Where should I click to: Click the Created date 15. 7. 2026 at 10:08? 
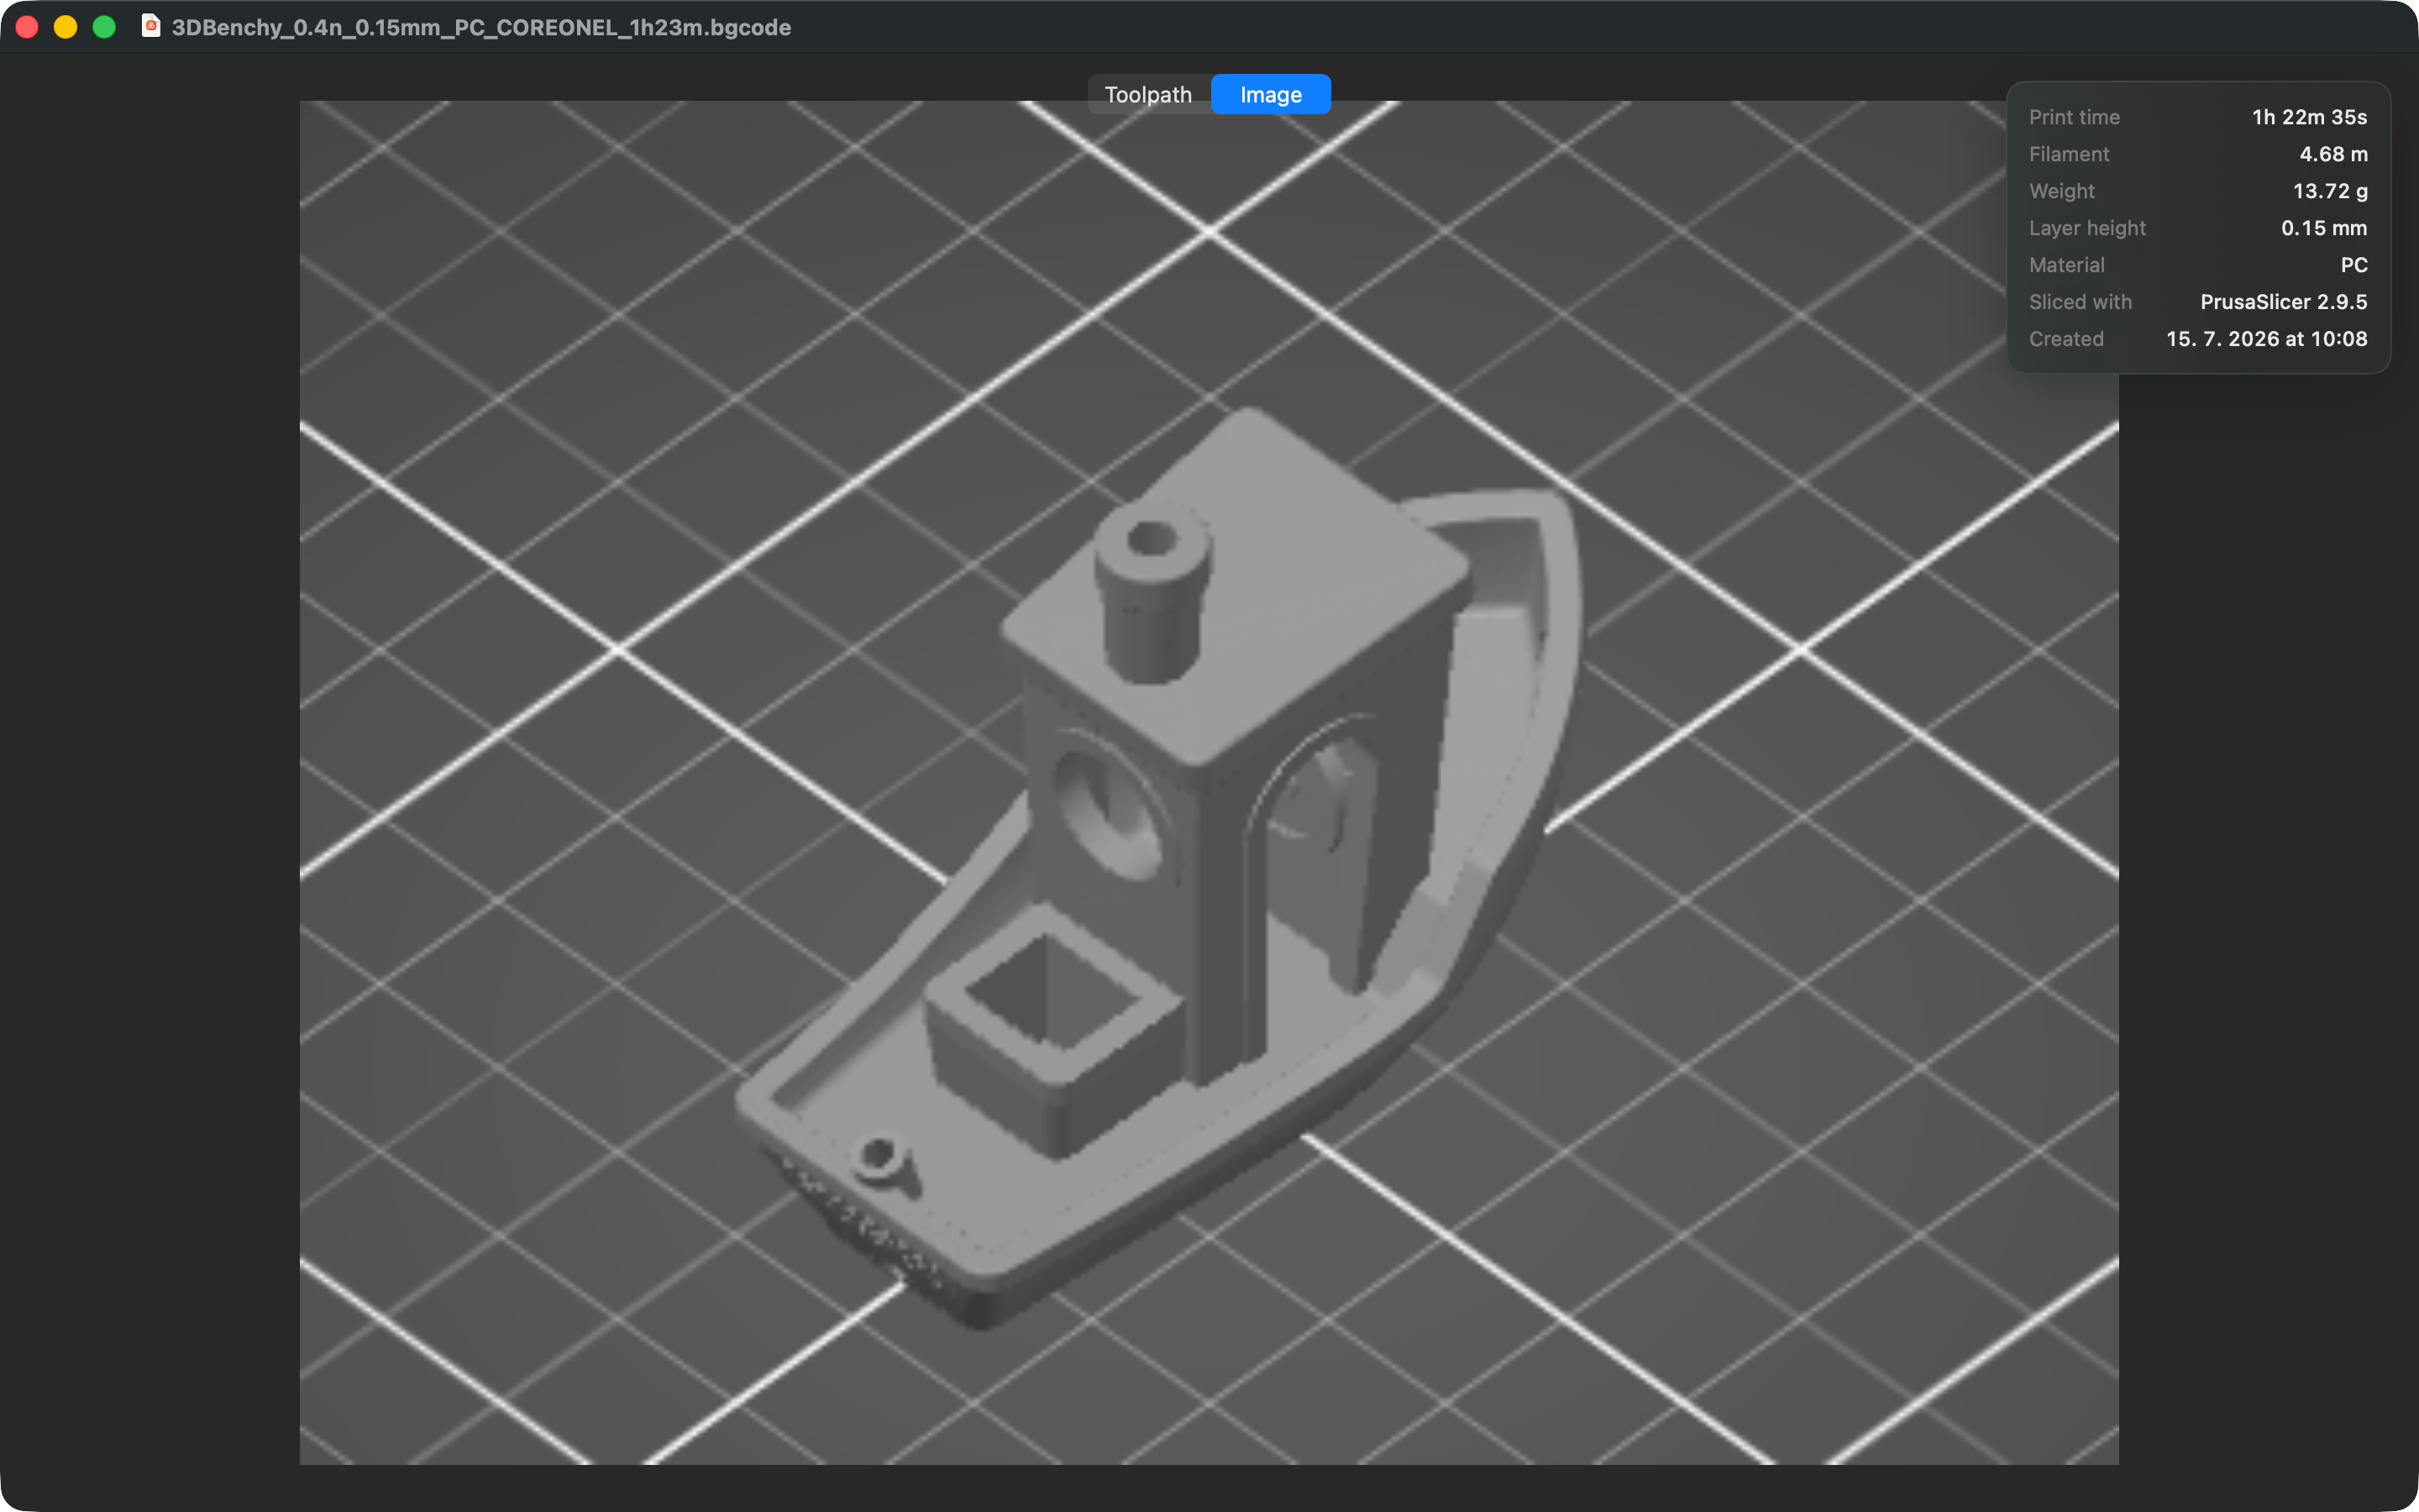[x=2266, y=339]
